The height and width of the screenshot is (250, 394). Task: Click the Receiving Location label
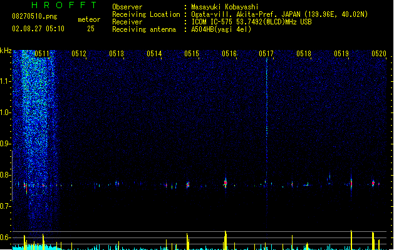coord(146,14)
